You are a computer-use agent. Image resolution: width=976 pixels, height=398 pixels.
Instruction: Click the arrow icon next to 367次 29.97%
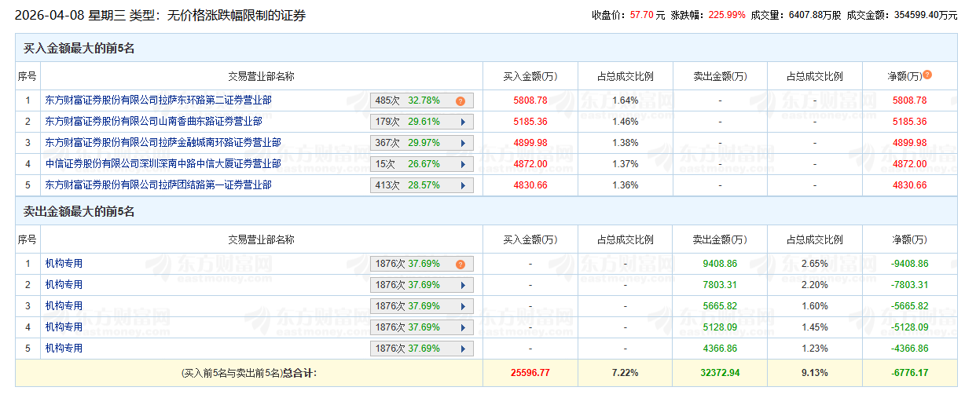click(x=463, y=143)
